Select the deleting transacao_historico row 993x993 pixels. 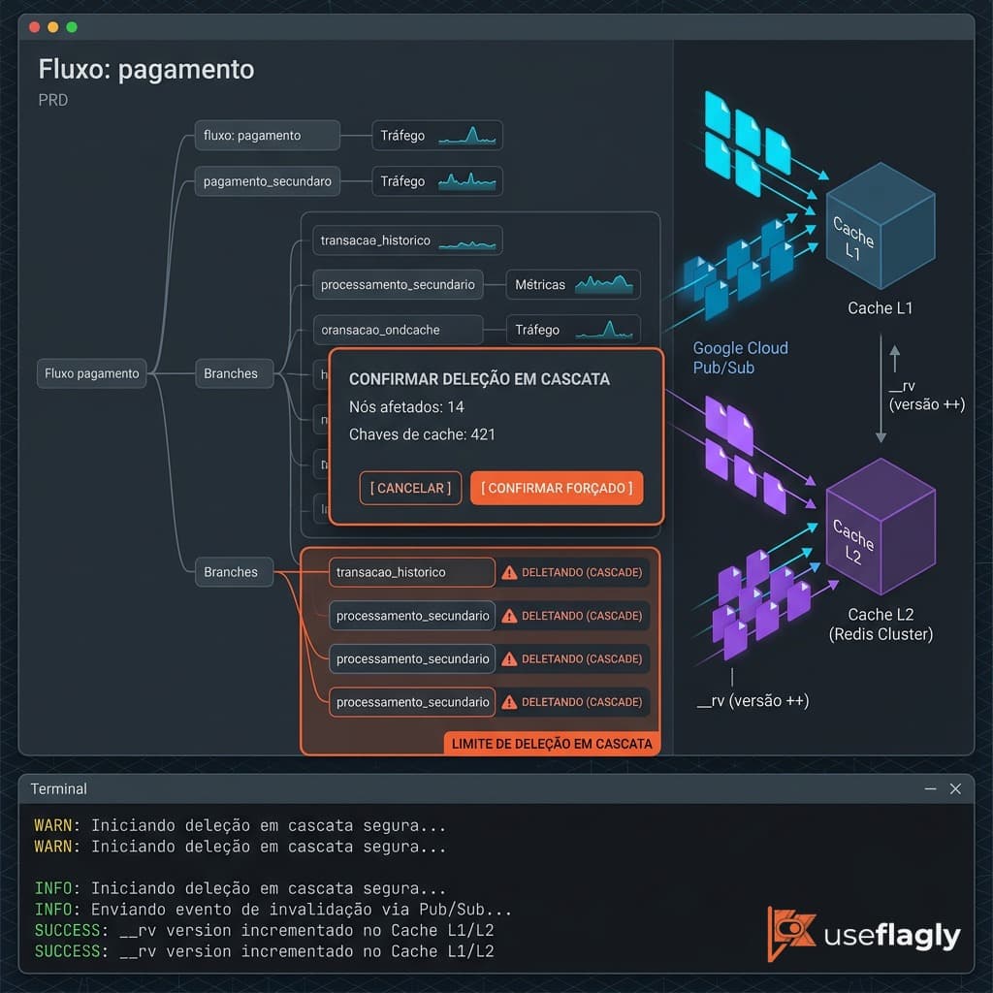tap(412, 572)
